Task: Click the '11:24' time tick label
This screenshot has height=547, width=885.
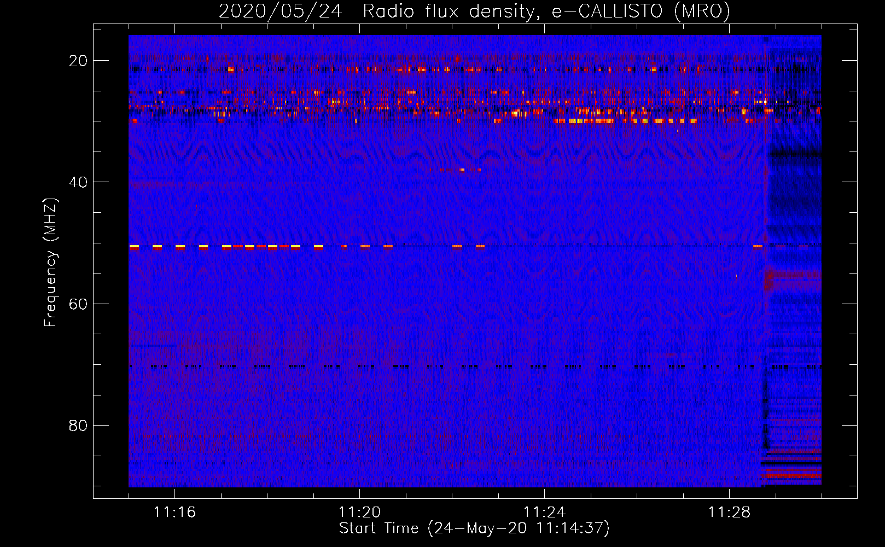Action: [544, 512]
